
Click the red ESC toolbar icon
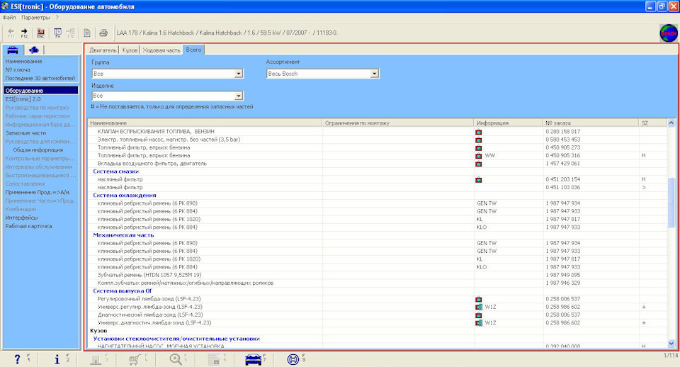point(40,33)
